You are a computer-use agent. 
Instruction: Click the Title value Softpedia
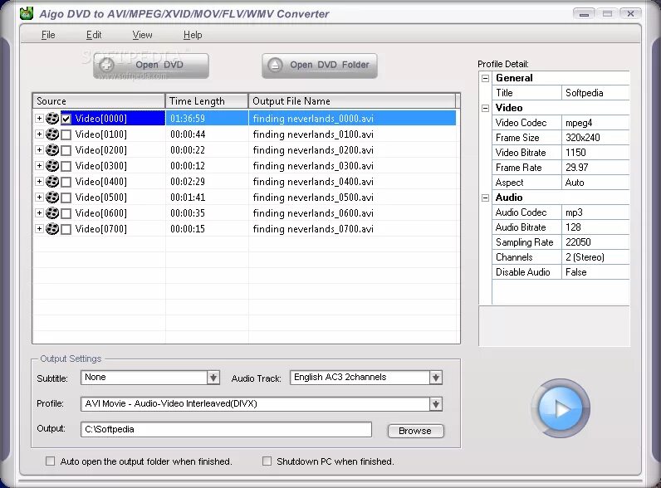click(595, 93)
